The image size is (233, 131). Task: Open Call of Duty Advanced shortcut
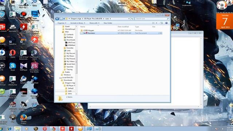(x=23, y=55)
